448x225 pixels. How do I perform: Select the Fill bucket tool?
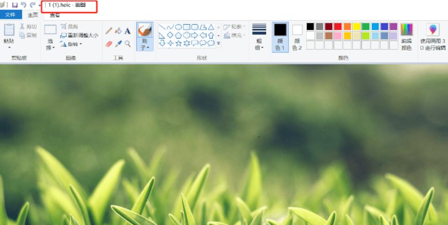118,31
